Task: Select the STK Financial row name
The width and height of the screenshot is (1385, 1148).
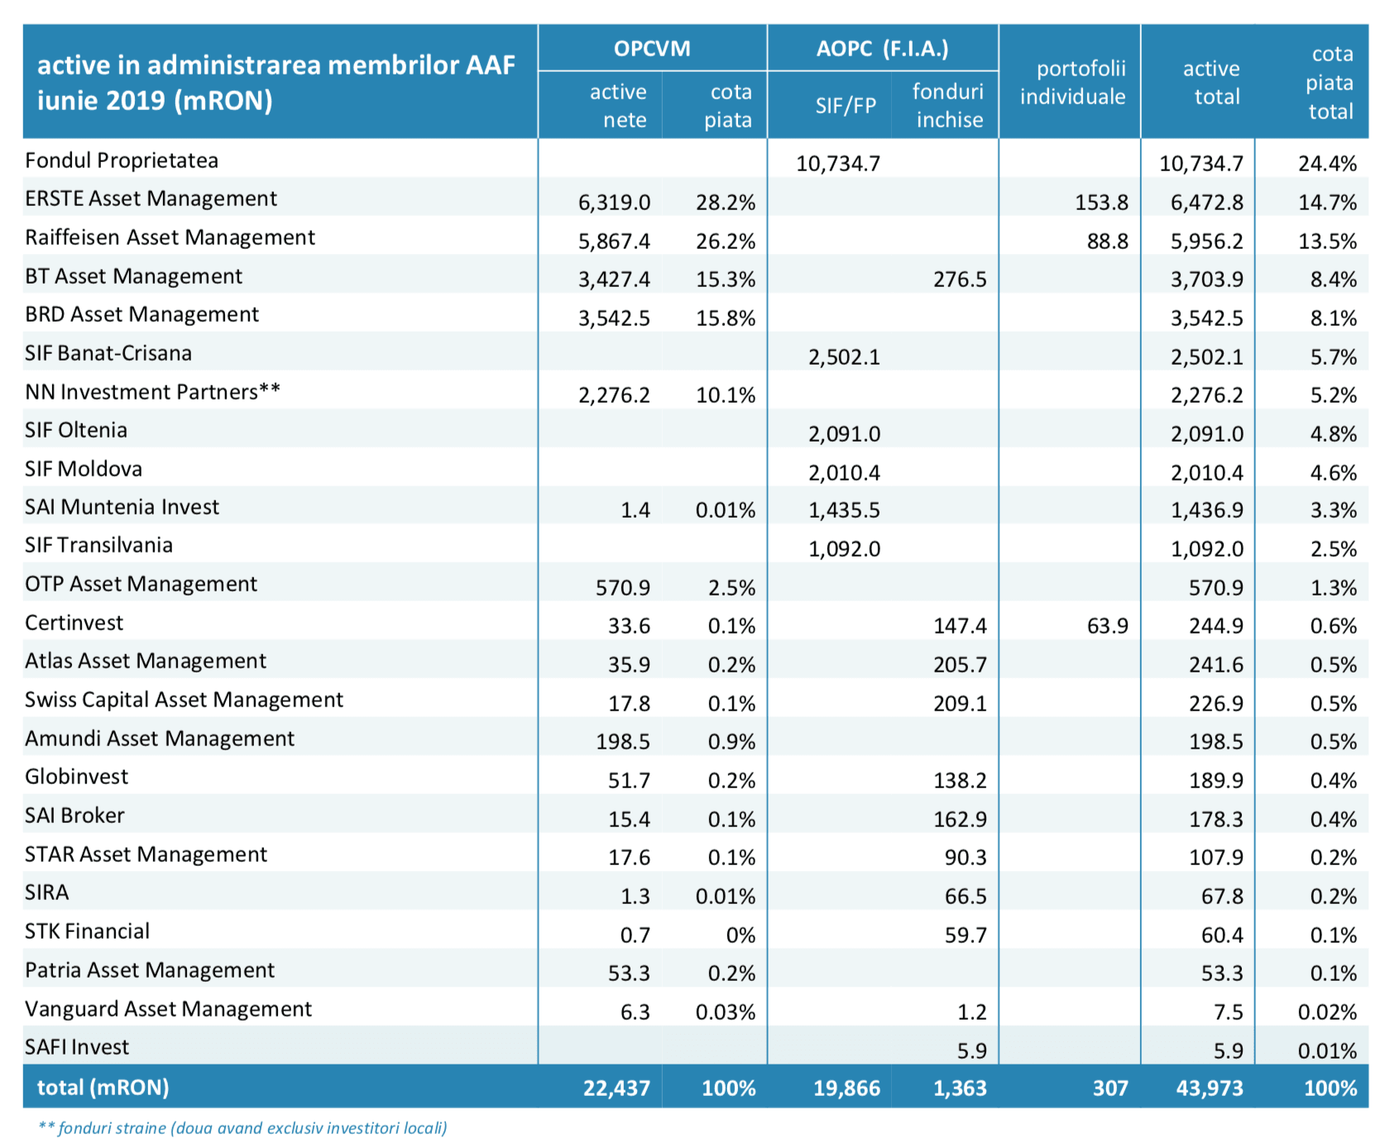Action: 87,931
